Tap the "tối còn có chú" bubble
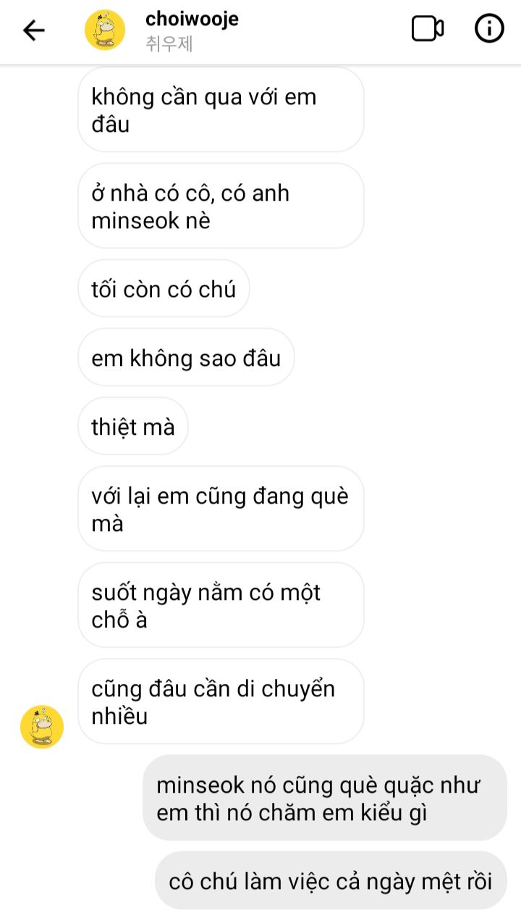The image size is (521, 913). click(164, 289)
